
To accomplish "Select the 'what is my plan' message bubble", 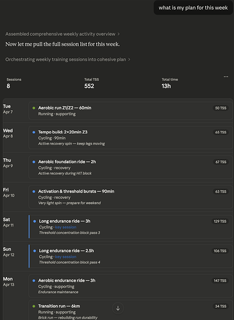I will tap(193, 8).
